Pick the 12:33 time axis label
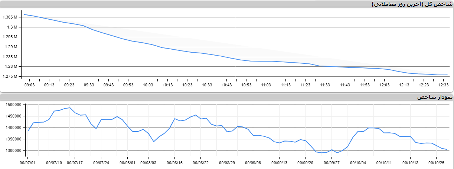This screenshot has width=454, height=169. tap(443, 85)
